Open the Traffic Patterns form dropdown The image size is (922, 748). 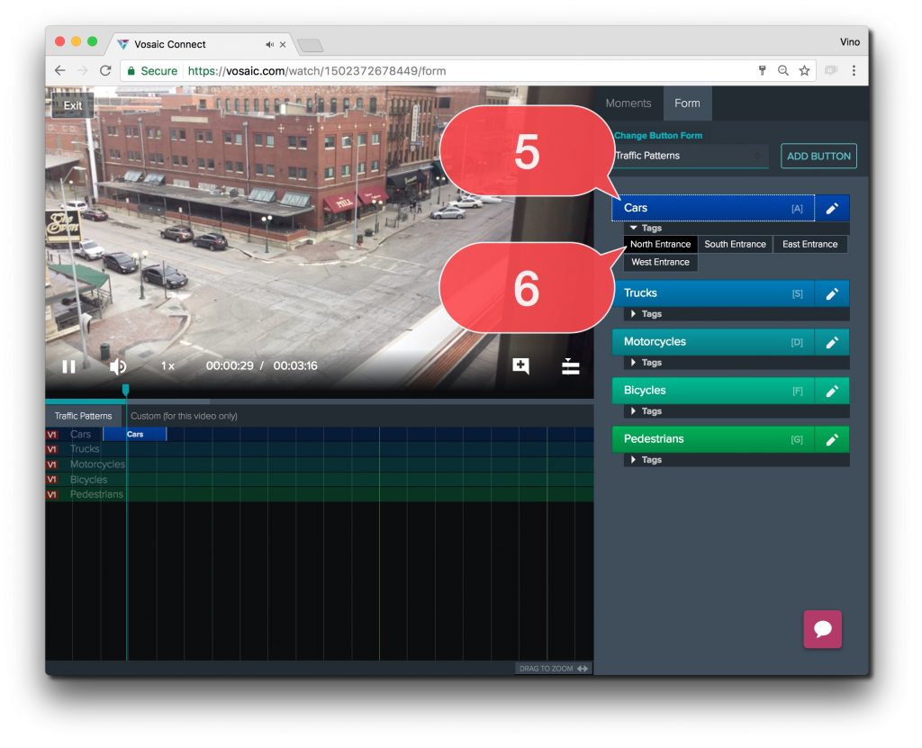691,156
